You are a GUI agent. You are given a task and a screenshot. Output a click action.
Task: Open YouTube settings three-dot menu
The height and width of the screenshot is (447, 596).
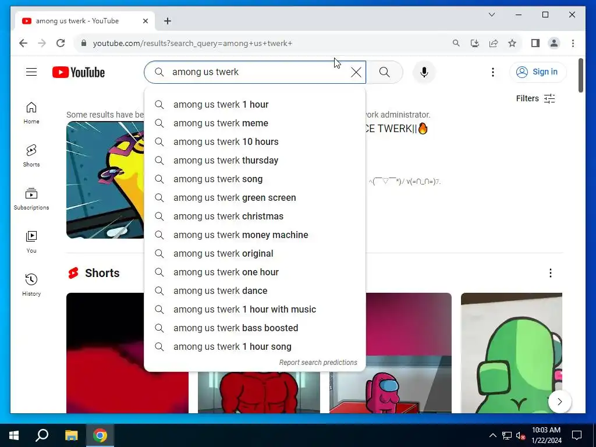pos(492,72)
